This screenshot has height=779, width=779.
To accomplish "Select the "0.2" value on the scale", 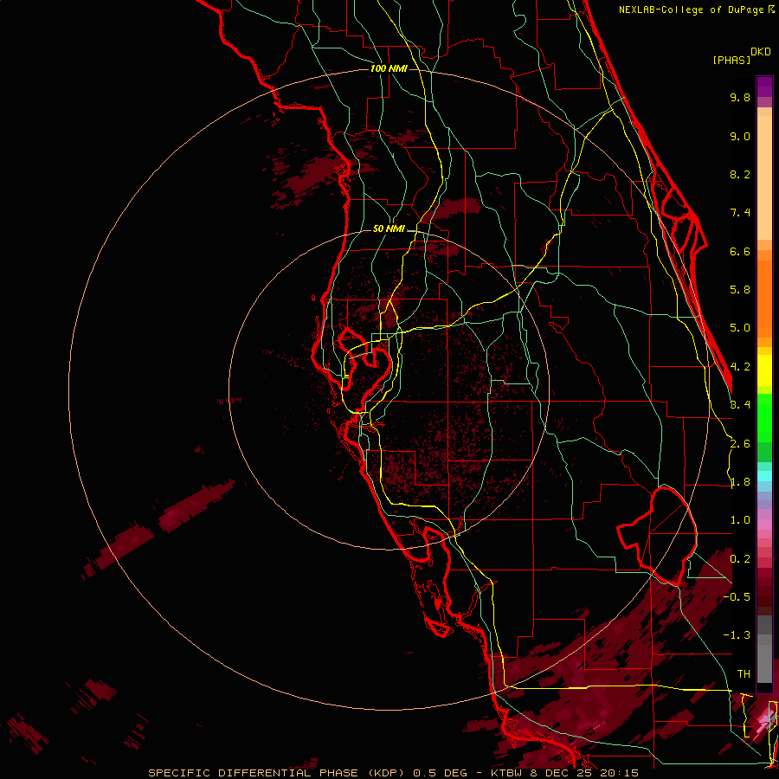I will coord(740,559).
